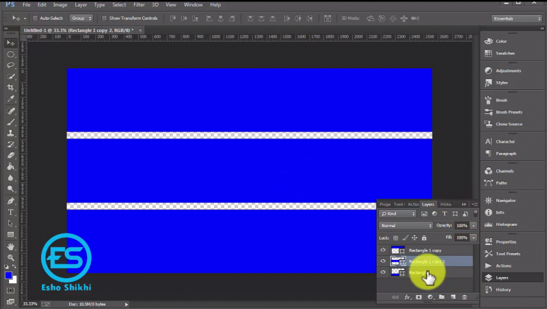Select the Lasso tool in toolbar
This screenshot has width=547, height=309.
point(11,65)
